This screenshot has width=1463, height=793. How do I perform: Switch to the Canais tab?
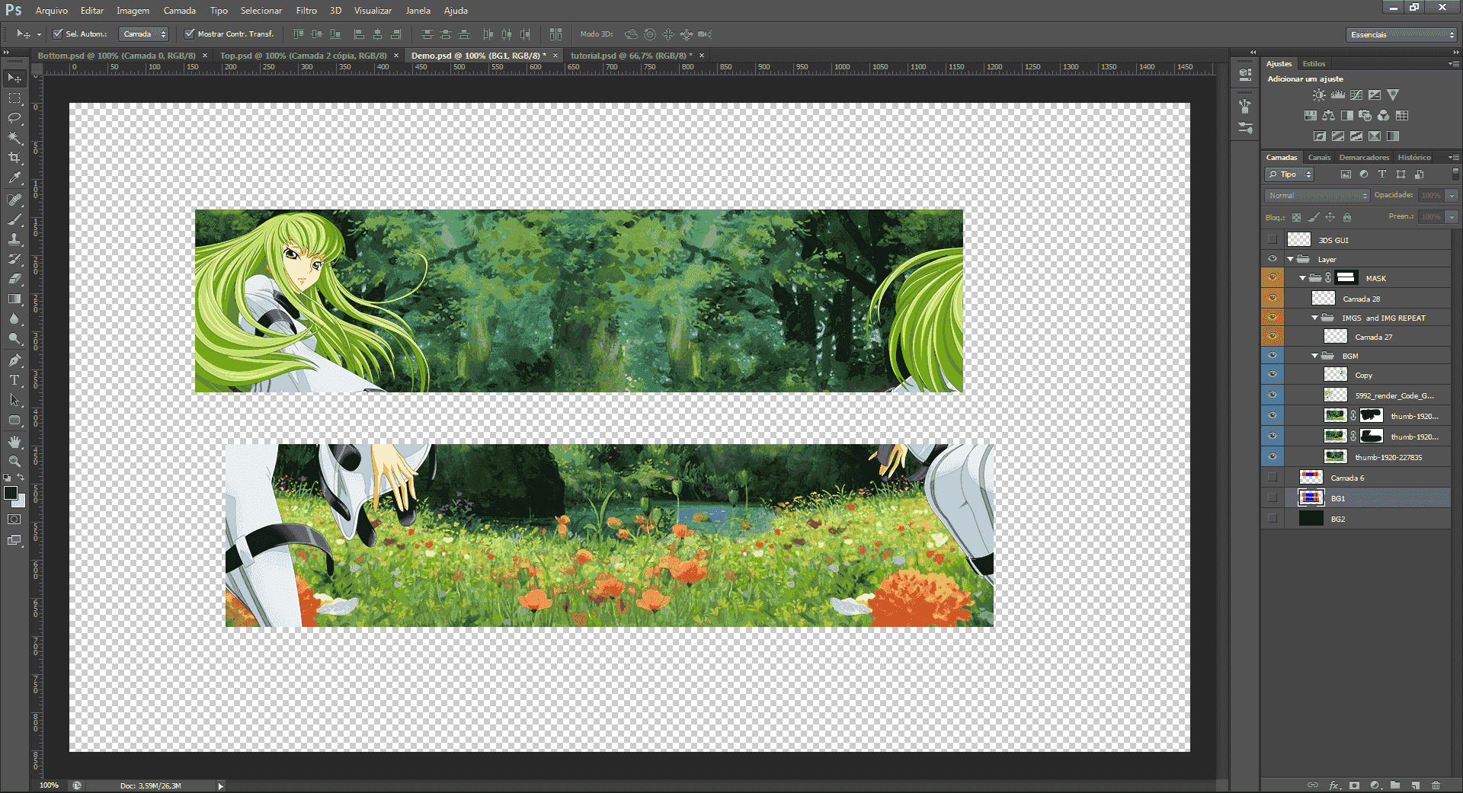tap(1319, 158)
